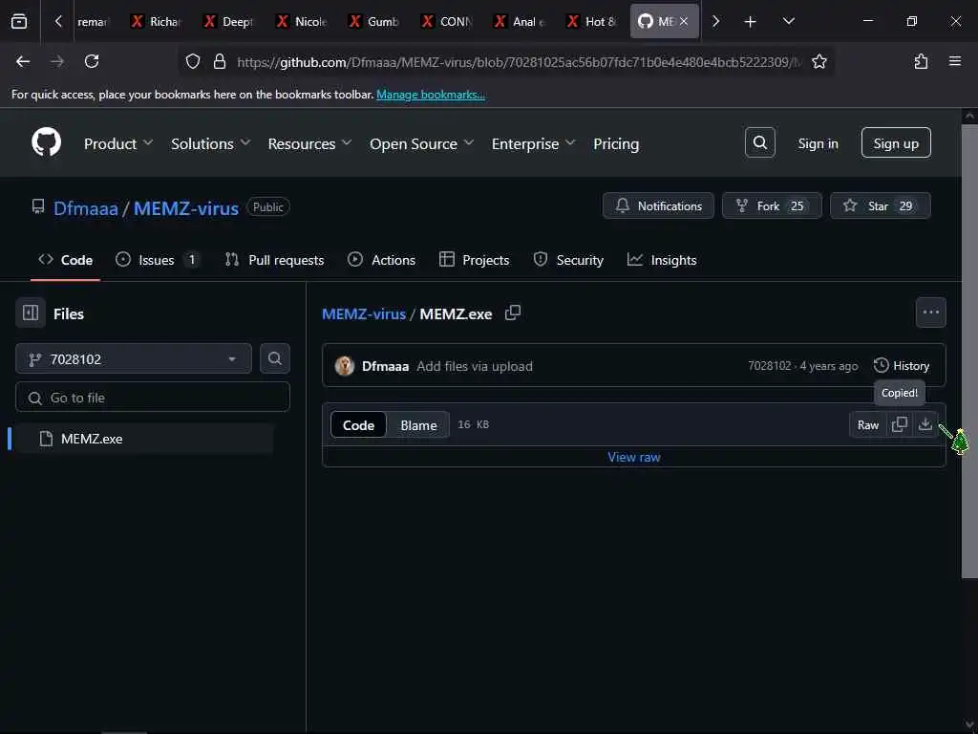Open the Firefox View icon in tab strip
Screen dimensions: 978x734
coord(19,22)
